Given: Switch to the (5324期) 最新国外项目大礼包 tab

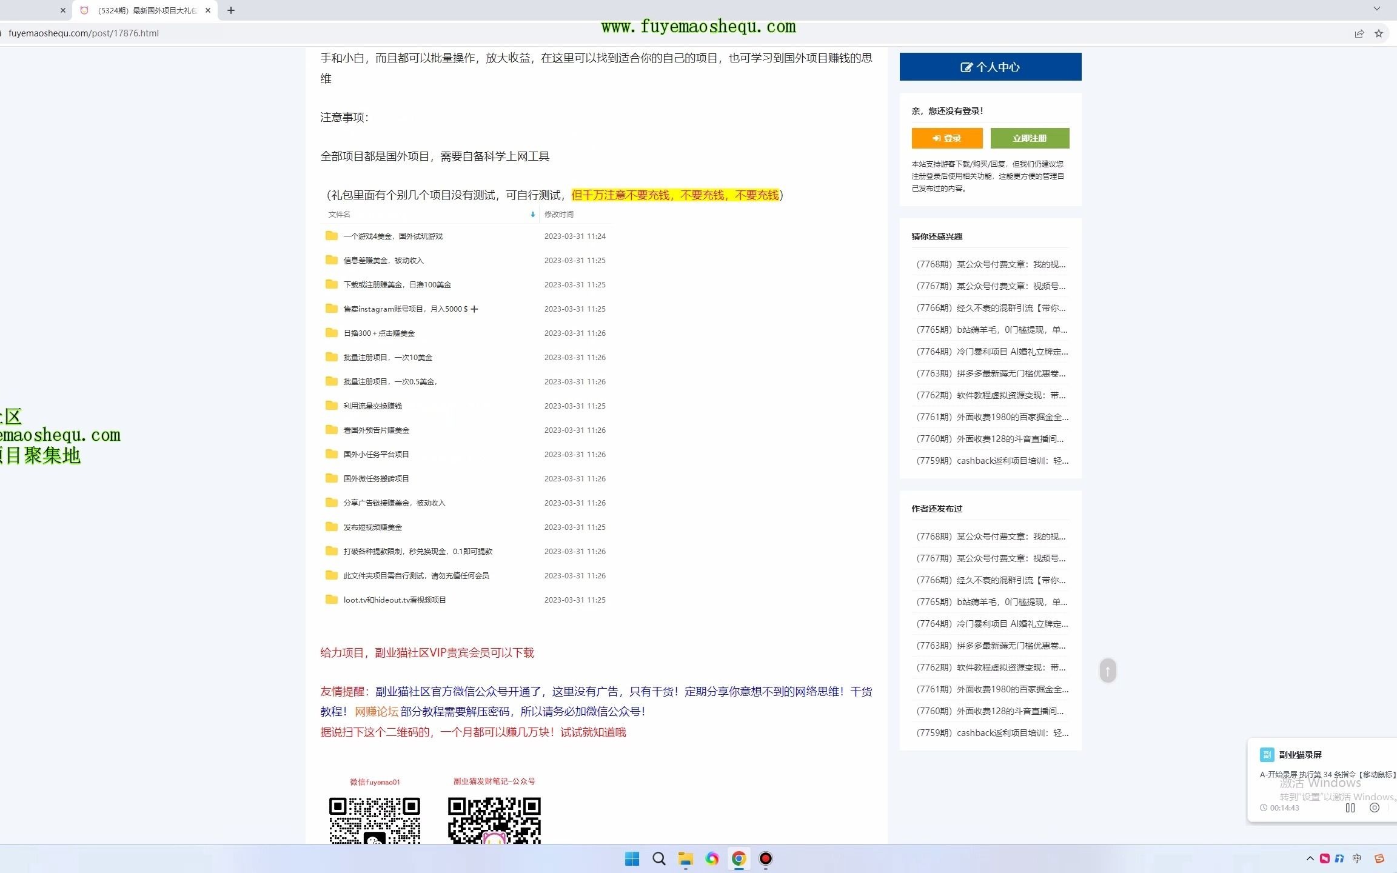Looking at the screenshot, I should click(x=146, y=10).
